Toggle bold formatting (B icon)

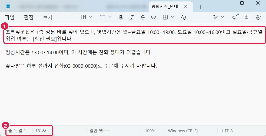(121, 17)
